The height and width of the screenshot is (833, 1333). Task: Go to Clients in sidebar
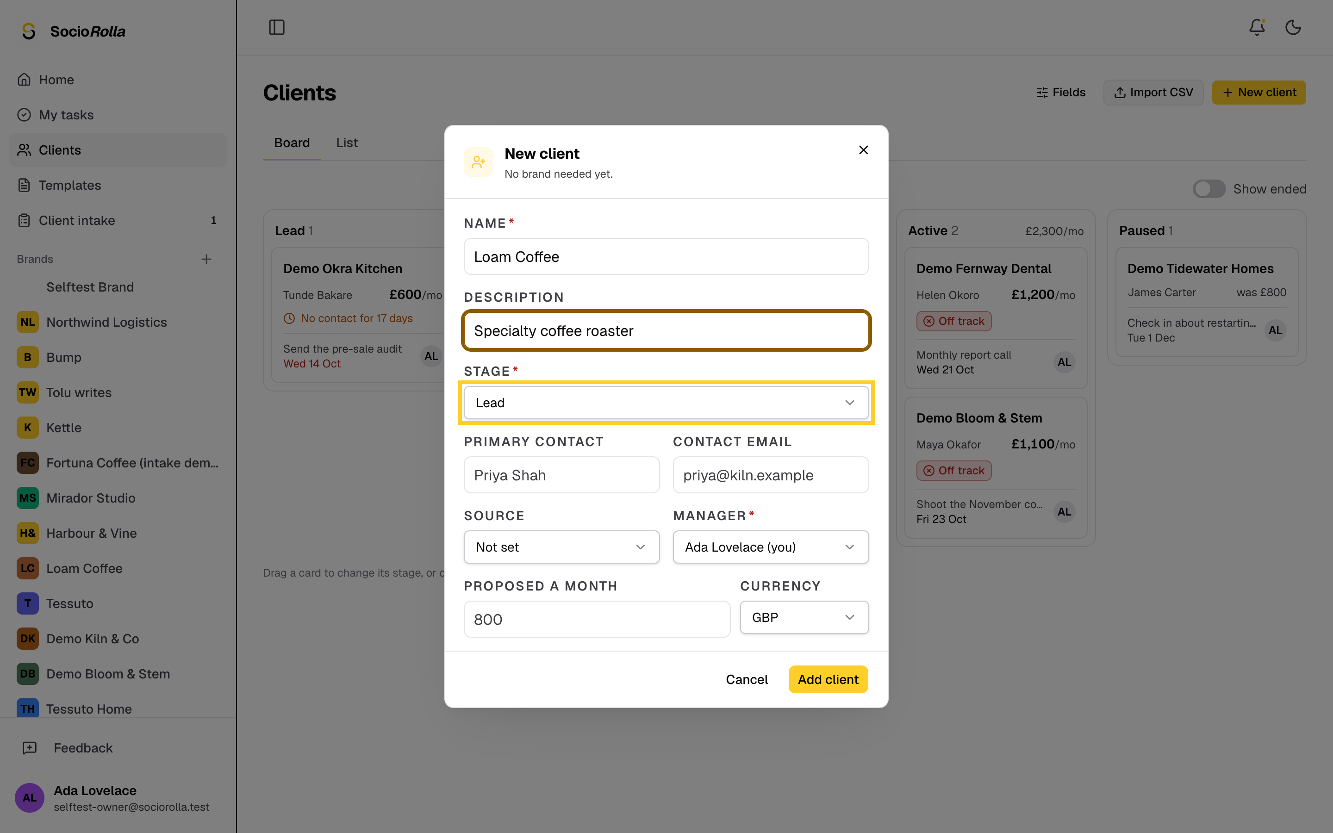tap(118, 150)
